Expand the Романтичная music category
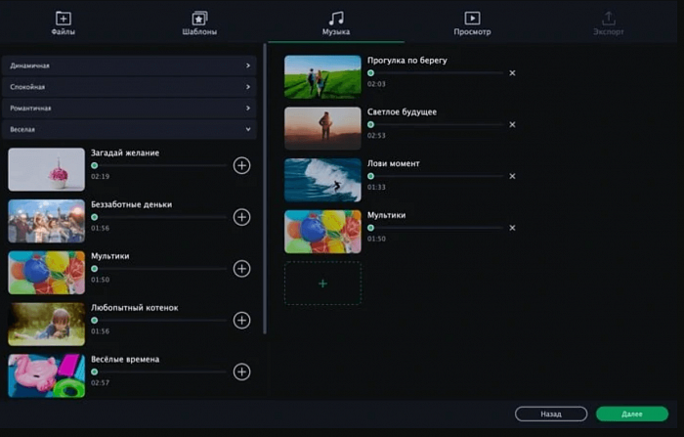This screenshot has height=437, width=684. (x=129, y=108)
